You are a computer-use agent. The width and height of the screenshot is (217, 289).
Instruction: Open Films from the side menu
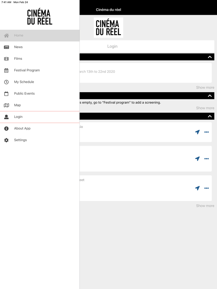40,59
